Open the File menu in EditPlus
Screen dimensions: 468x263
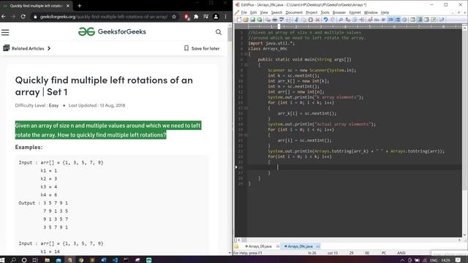[x=244, y=12]
